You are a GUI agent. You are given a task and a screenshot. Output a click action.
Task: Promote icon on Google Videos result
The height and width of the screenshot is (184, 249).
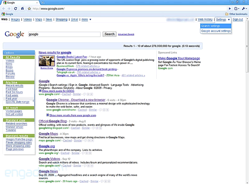(88, 166)
